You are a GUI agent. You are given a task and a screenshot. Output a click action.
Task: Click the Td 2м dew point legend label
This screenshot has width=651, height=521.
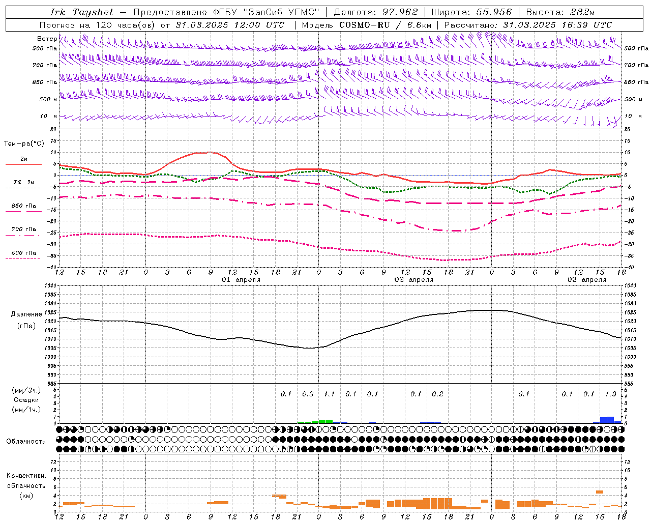click(23, 182)
